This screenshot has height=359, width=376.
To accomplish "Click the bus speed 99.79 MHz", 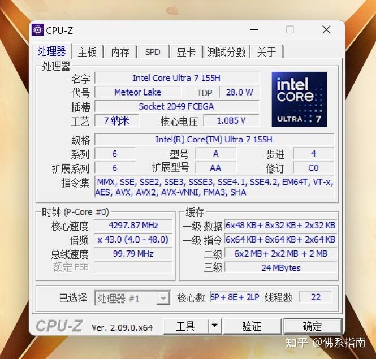I will click(x=133, y=253).
